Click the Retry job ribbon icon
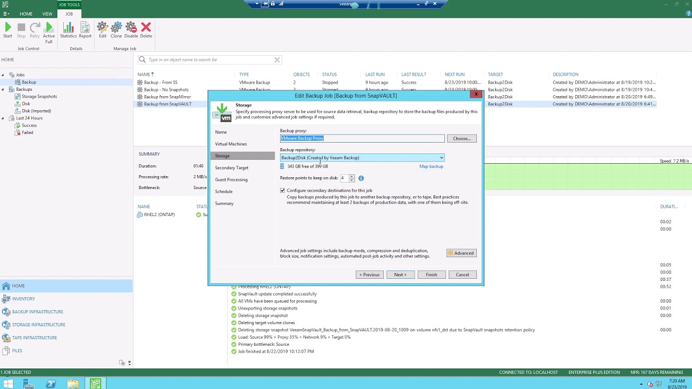This screenshot has width=692, height=389. (35, 30)
